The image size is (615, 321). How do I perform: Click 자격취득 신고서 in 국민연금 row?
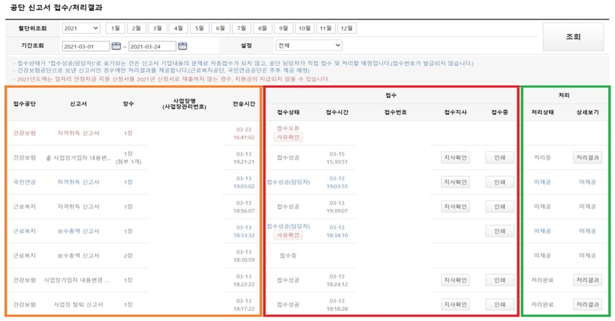click(78, 182)
